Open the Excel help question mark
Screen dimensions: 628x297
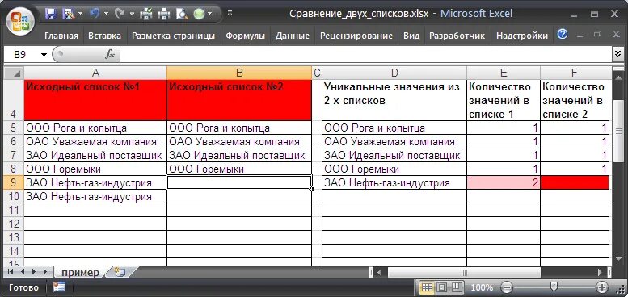tap(563, 35)
